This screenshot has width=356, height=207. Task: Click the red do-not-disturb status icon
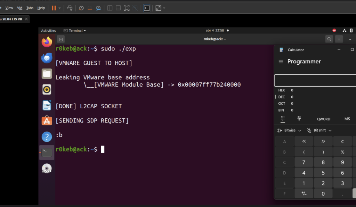point(334,30)
